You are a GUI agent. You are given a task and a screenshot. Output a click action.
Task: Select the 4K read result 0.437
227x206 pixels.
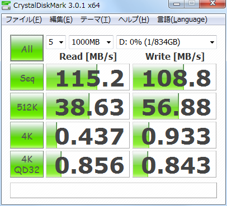pos(88,135)
